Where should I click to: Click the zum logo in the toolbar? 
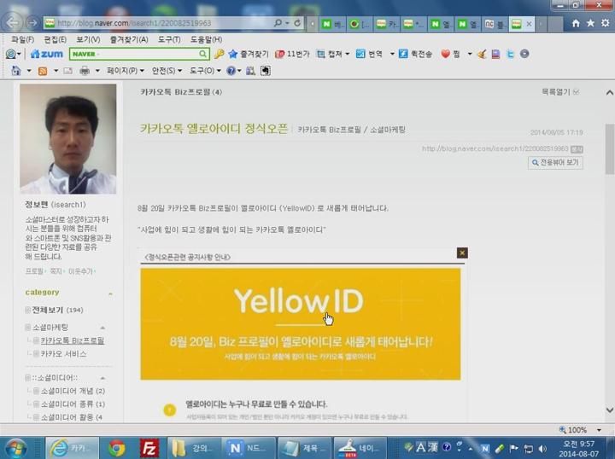coord(47,54)
